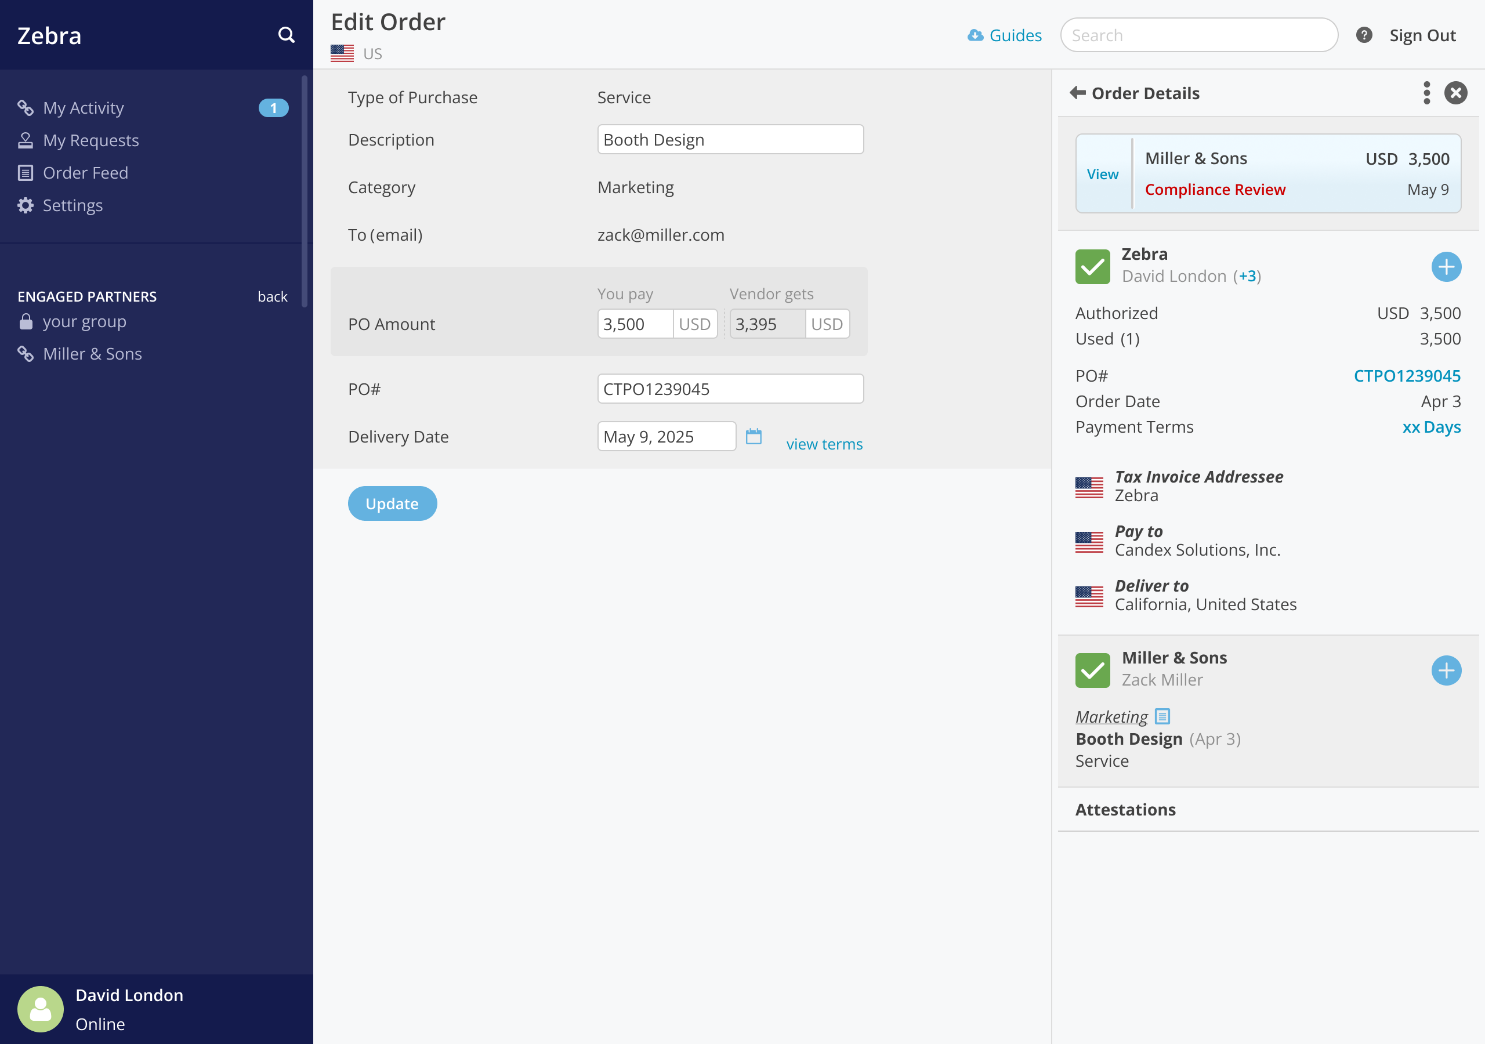Toggle the green Zebra checkmark box
The image size is (1485, 1044).
coord(1092,266)
